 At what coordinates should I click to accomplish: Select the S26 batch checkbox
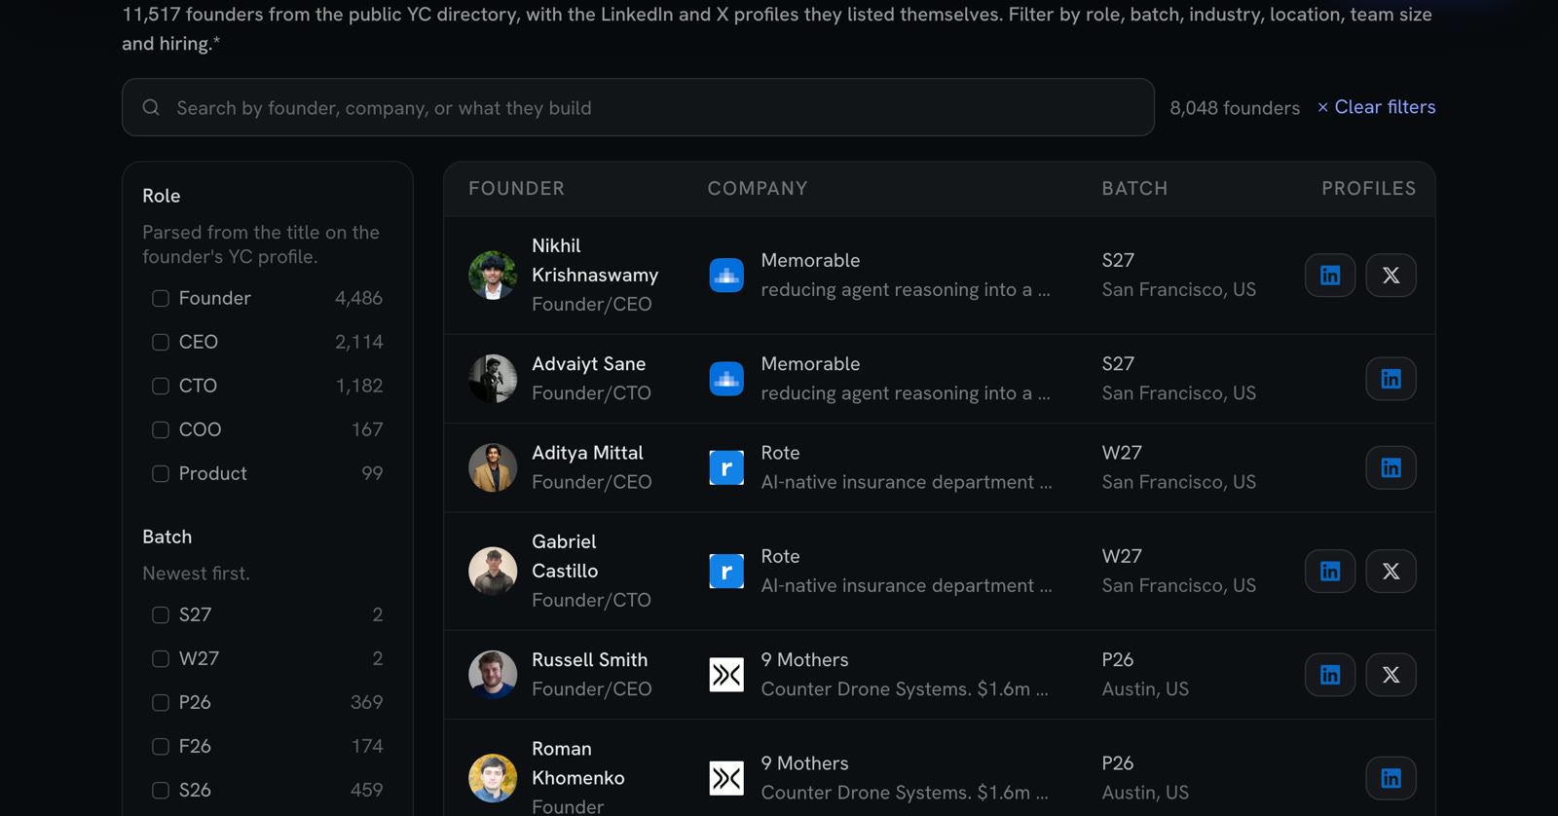161,791
